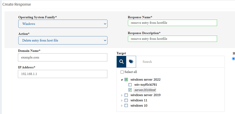This screenshot has width=235, height=114.
Task: Click the IP Address input field
Action: 62,74
